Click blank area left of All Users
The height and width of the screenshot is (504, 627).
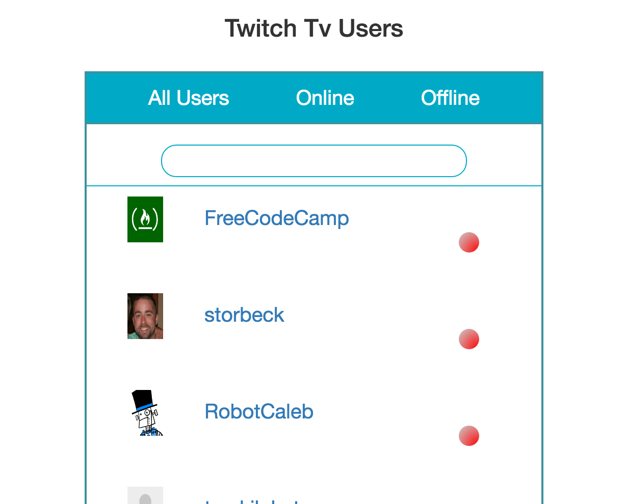coord(116,98)
